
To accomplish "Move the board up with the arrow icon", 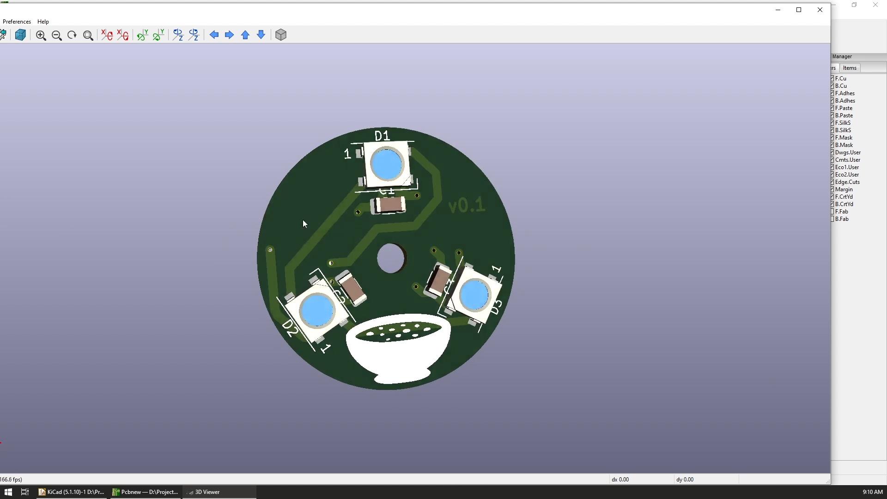I will click(245, 35).
